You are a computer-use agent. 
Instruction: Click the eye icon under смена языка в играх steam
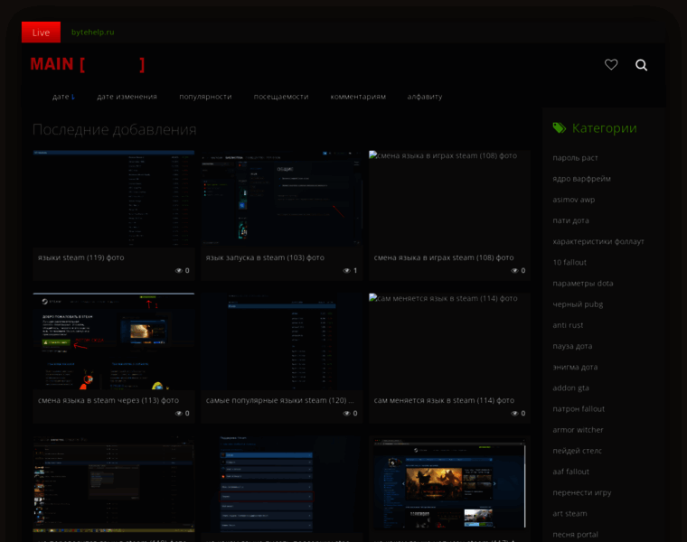[x=514, y=271]
